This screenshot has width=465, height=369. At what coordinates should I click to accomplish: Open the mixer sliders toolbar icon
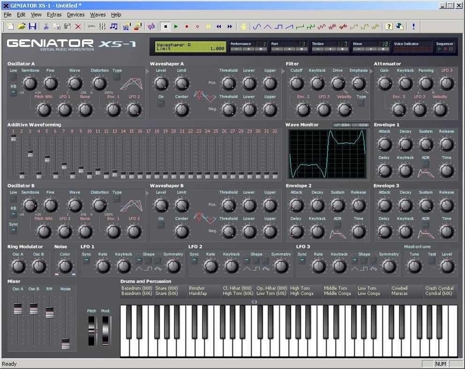103,26
